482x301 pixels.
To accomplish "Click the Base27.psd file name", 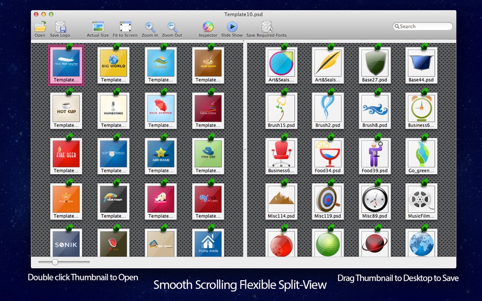I will [374, 80].
